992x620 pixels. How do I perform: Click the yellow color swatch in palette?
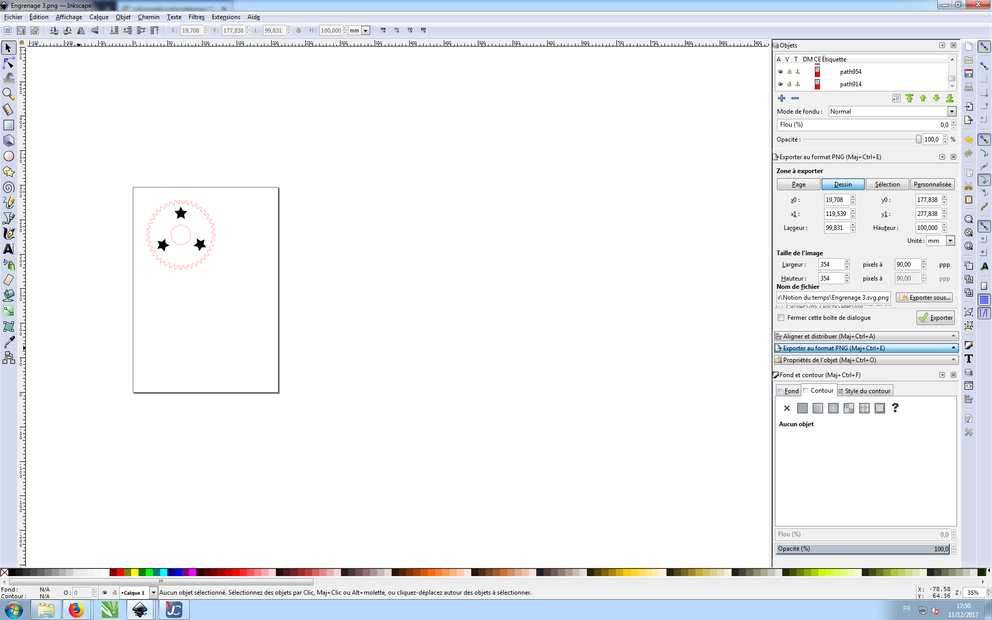pos(135,572)
